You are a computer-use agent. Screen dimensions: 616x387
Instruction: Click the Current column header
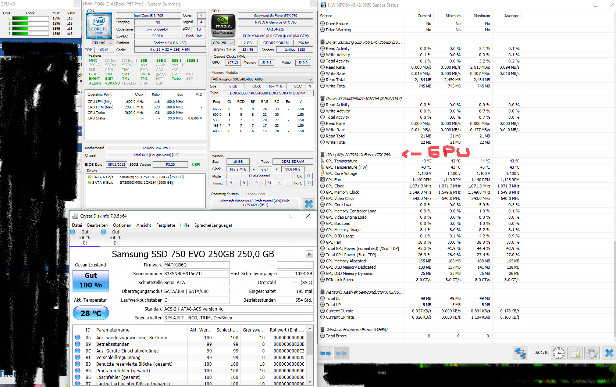click(x=419, y=16)
